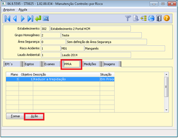Image resolution: width=179 pixels, height=138 pixels.
Task: Open the search magnifier window icon
Action: pyautogui.click(x=46, y=19)
